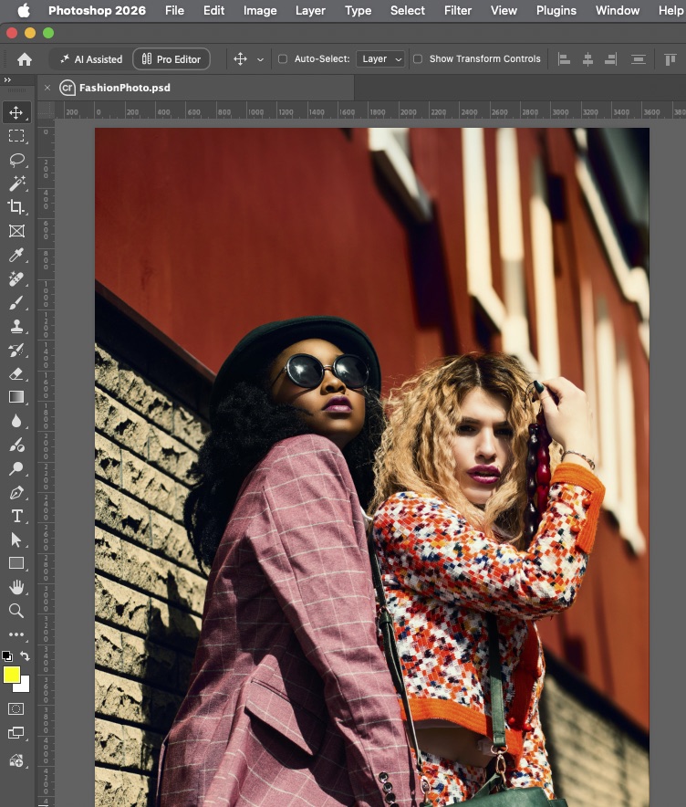Select the Pen tool
This screenshot has width=686, height=807.
[16, 493]
